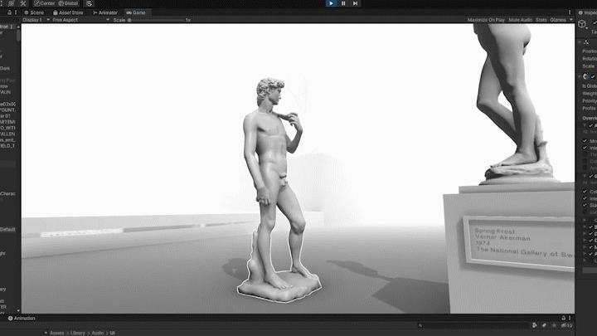Click the Step frame button

tap(355, 3)
